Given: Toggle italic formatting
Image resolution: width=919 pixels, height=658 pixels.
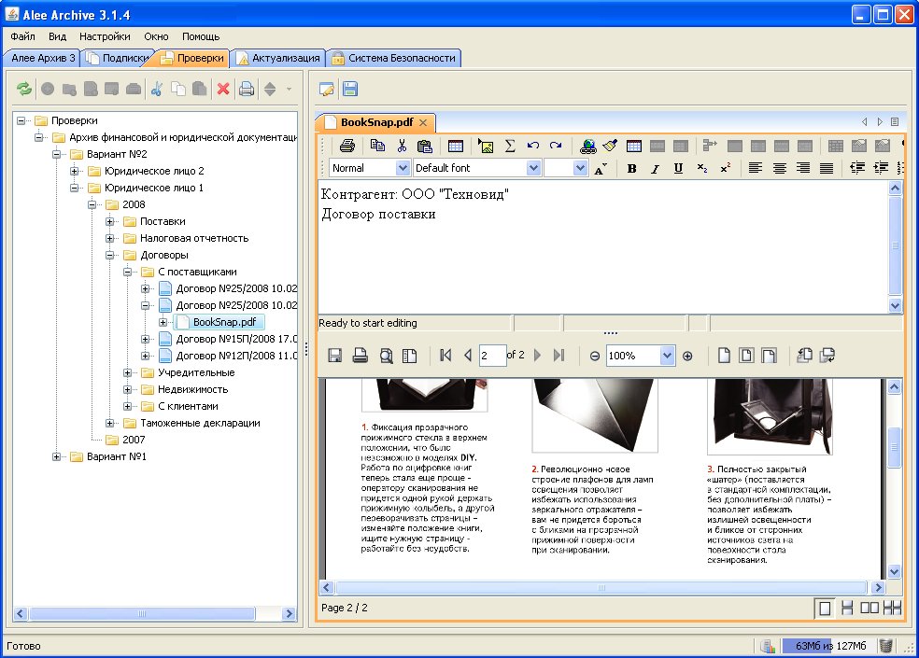Looking at the screenshot, I should pos(656,169).
